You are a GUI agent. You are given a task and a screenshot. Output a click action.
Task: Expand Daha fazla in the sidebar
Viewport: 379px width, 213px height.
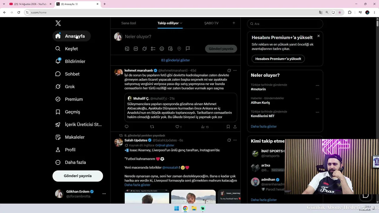click(x=71, y=162)
